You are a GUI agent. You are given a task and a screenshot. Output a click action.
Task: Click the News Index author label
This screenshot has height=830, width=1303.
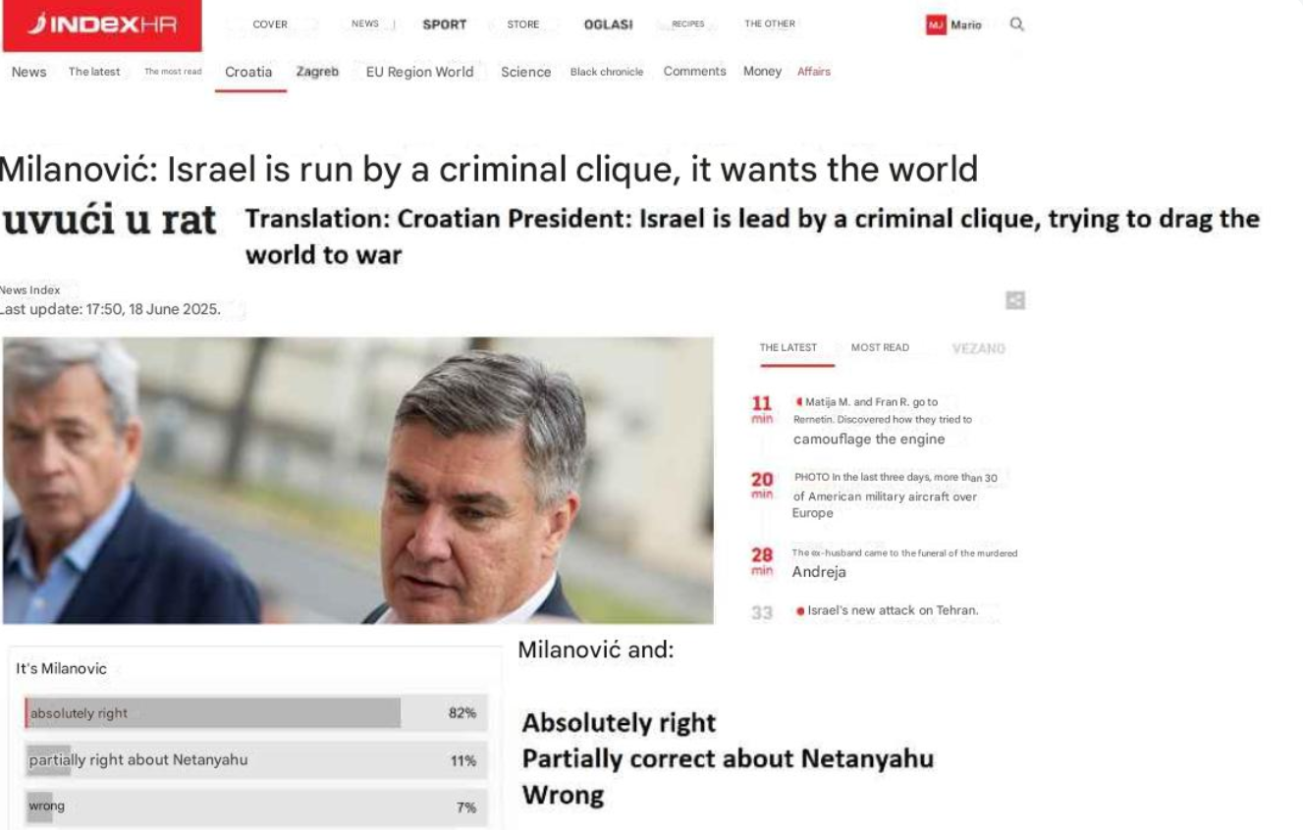click(30, 290)
